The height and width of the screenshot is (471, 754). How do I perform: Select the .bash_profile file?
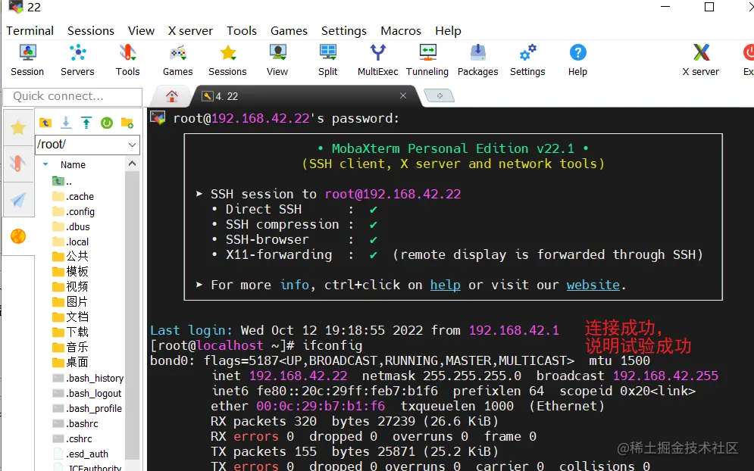click(87, 408)
